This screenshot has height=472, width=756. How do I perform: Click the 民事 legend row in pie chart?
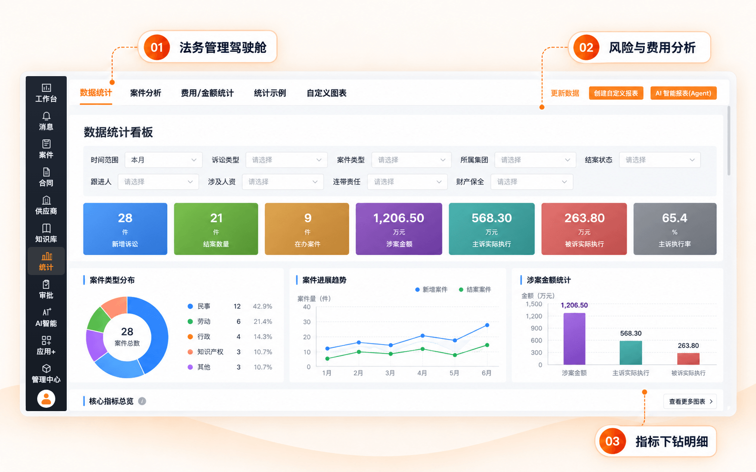[x=230, y=306]
